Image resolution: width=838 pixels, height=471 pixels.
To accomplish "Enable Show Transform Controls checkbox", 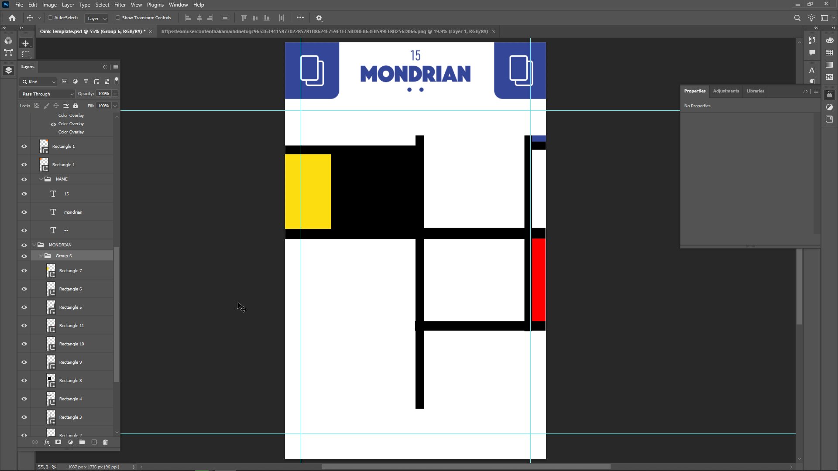I will click(x=118, y=18).
